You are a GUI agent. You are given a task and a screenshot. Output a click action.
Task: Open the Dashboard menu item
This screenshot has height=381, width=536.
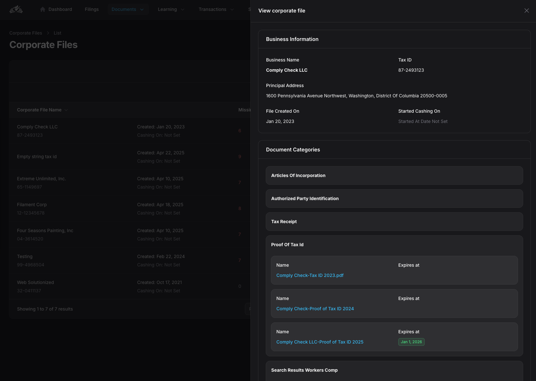coord(56,9)
